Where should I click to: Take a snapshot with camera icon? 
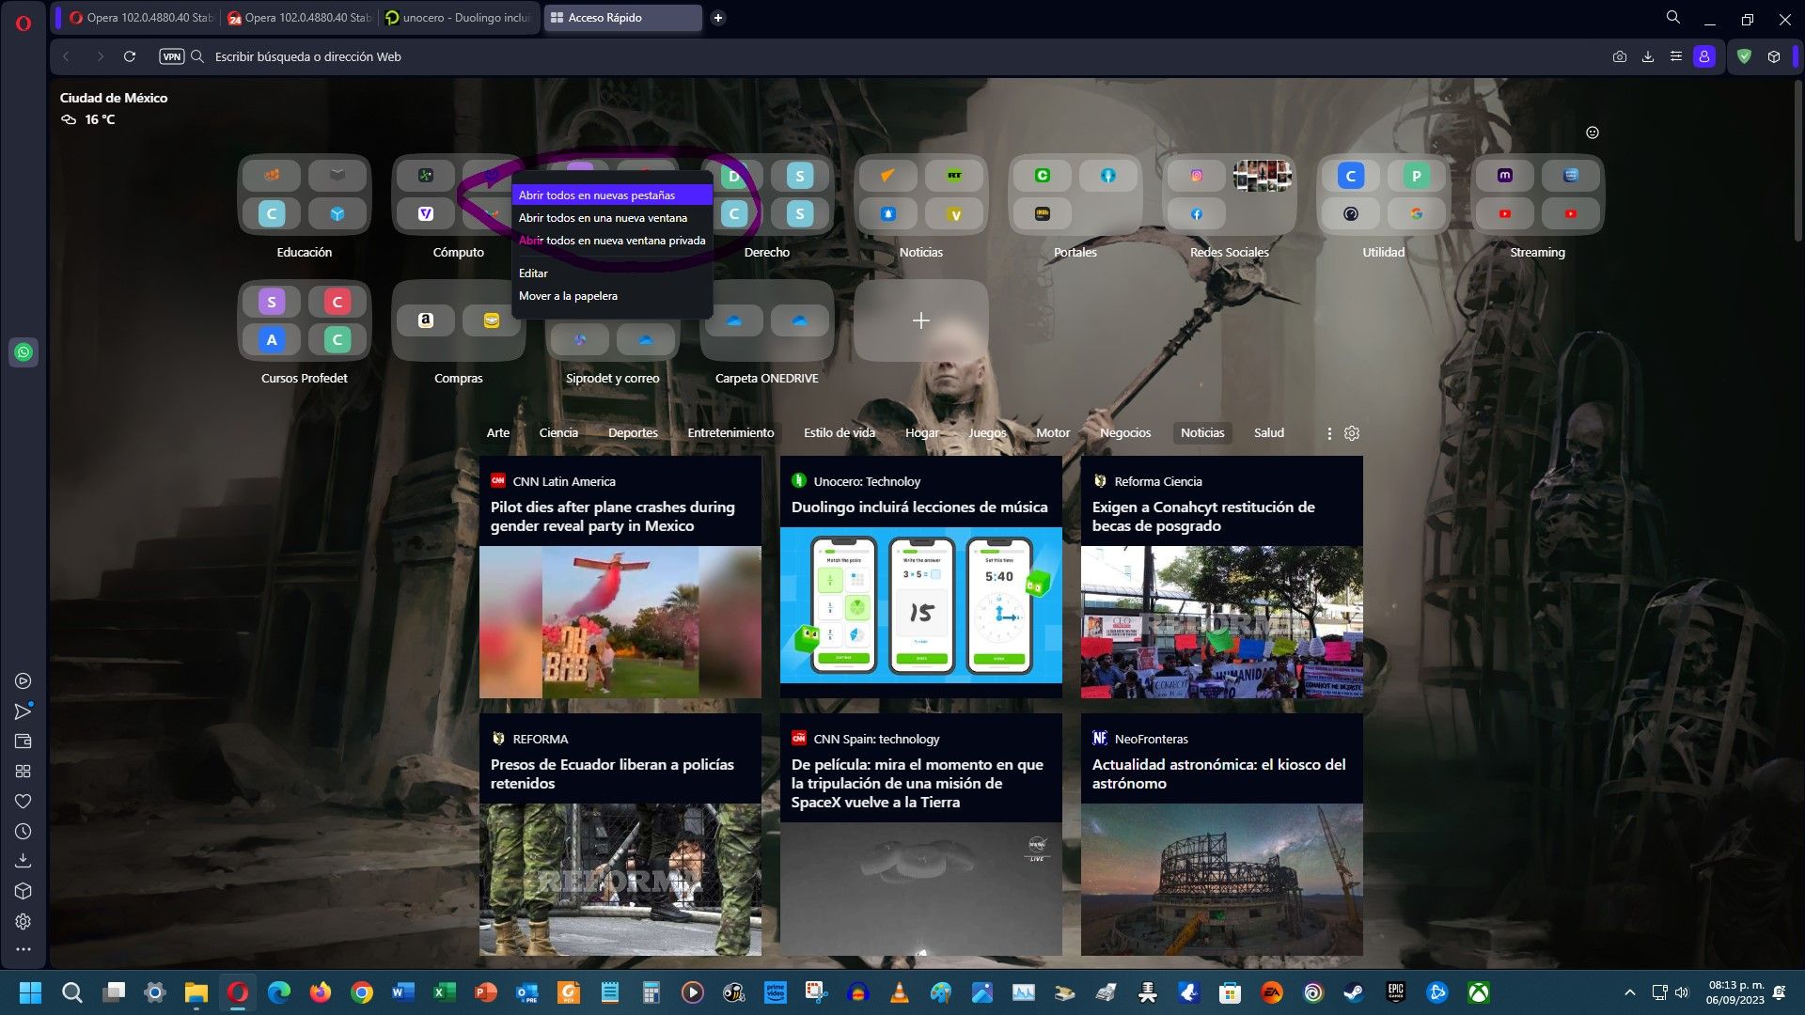1619,56
